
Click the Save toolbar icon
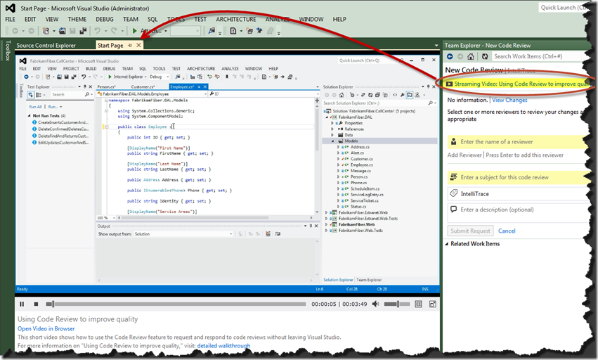pyautogui.click(x=72, y=31)
